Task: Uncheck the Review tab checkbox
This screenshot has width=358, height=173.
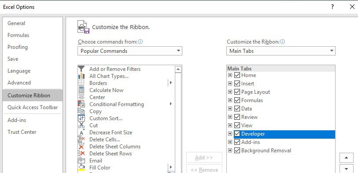Action: click(x=237, y=117)
